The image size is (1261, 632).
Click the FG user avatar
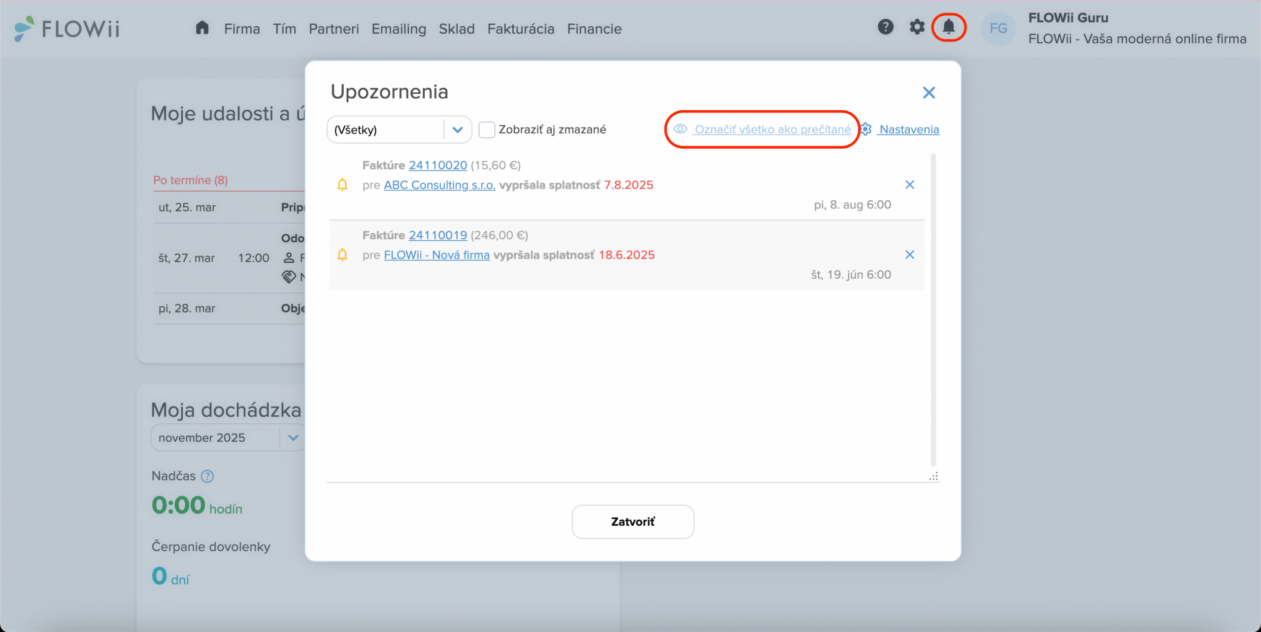pos(998,29)
